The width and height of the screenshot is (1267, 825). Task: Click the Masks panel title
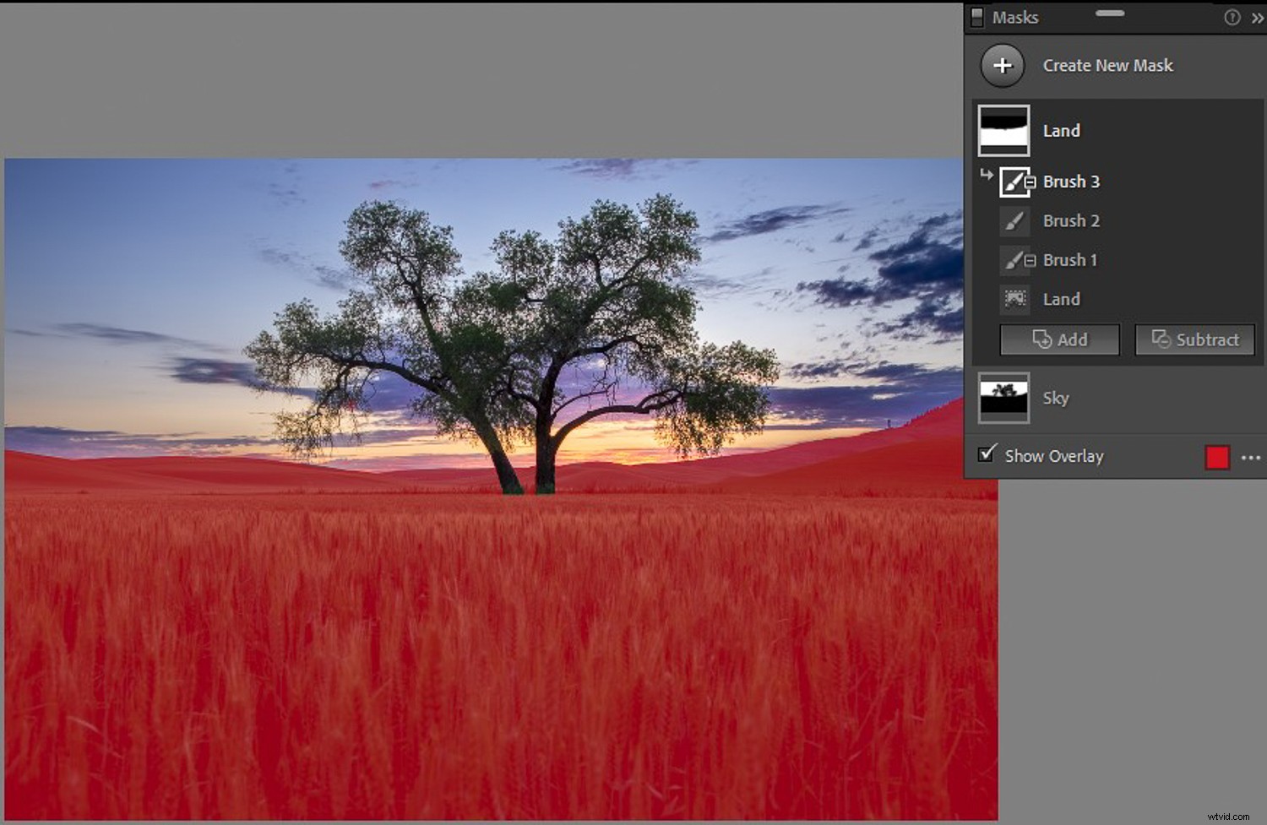point(1017,17)
